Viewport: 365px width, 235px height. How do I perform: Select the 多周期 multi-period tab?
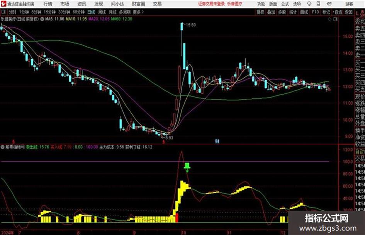pyautogui.click(x=125, y=12)
